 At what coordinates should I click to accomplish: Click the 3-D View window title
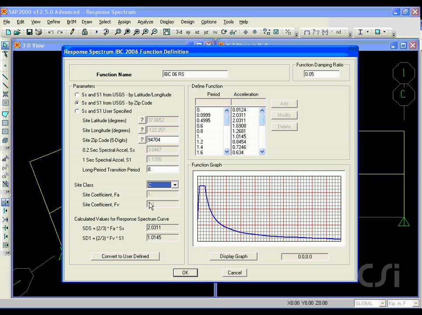pos(33,45)
